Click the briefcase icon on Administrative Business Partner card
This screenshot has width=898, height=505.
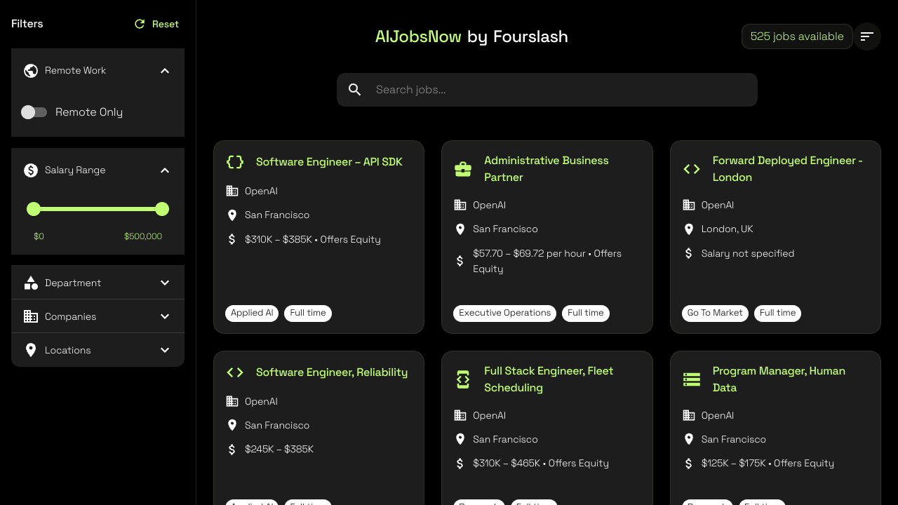pyautogui.click(x=463, y=168)
